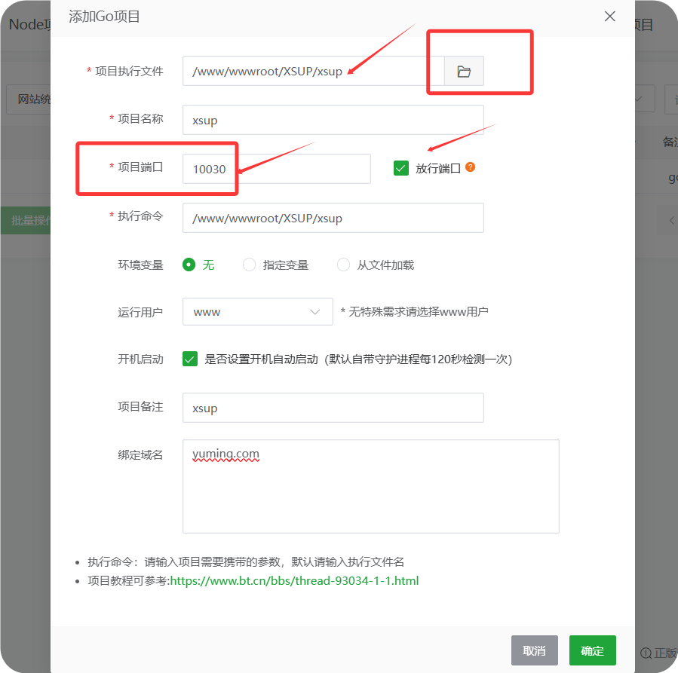The height and width of the screenshot is (673, 678).
Task: Click the 正版 verification icon bottom right
Action: point(646,653)
